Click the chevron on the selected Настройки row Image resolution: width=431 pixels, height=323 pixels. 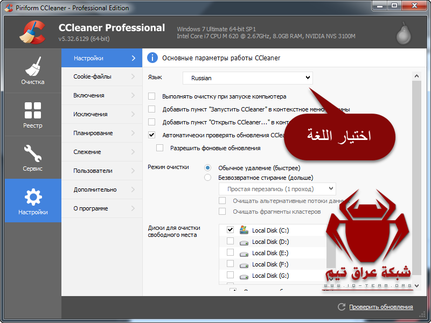coord(133,58)
